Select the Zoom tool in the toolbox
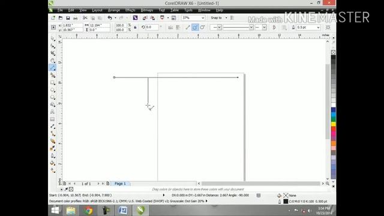Image resolution: width=384 pixels, height=216 pixels. pyautogui.click(x=53, y=61)
